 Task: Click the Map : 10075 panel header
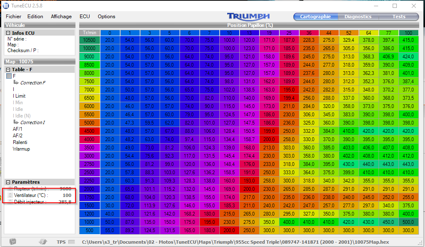click(39, 61)
